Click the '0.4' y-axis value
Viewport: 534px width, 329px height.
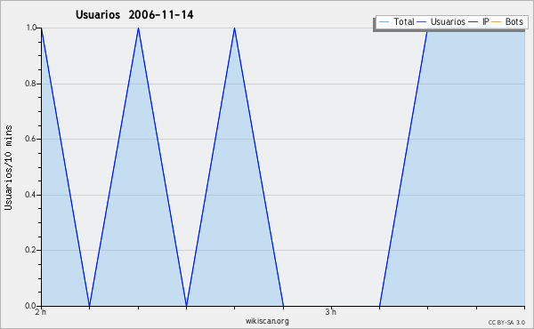point(30,195)
